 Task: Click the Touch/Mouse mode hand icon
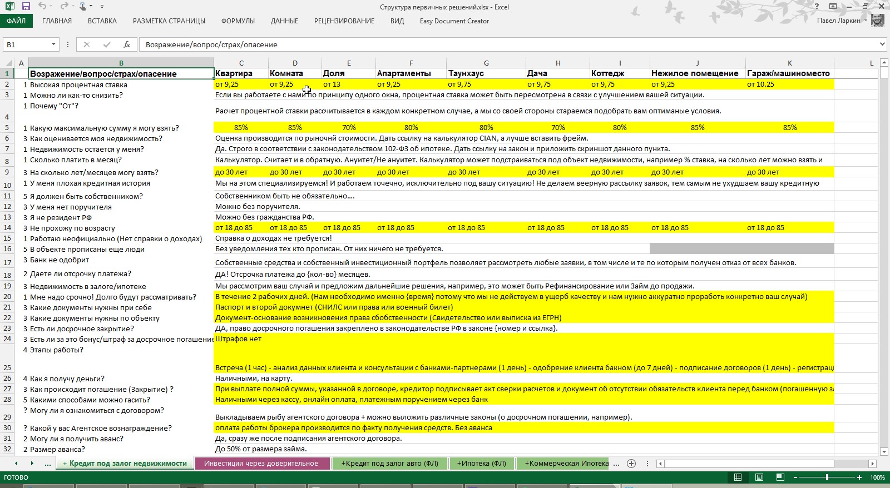coord(83,7)
